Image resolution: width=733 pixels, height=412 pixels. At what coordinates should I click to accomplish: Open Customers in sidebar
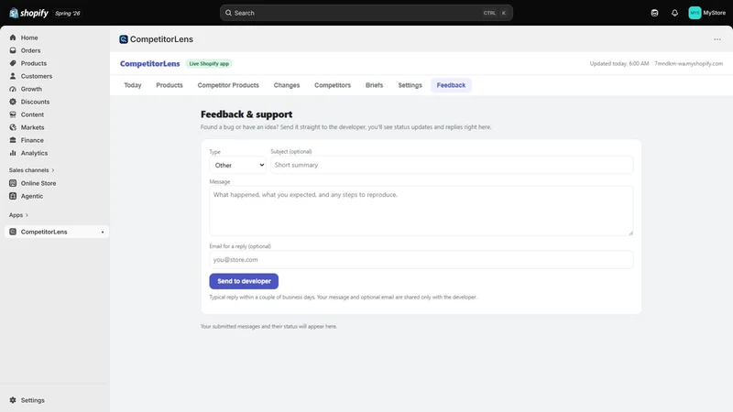click(37, 76)
